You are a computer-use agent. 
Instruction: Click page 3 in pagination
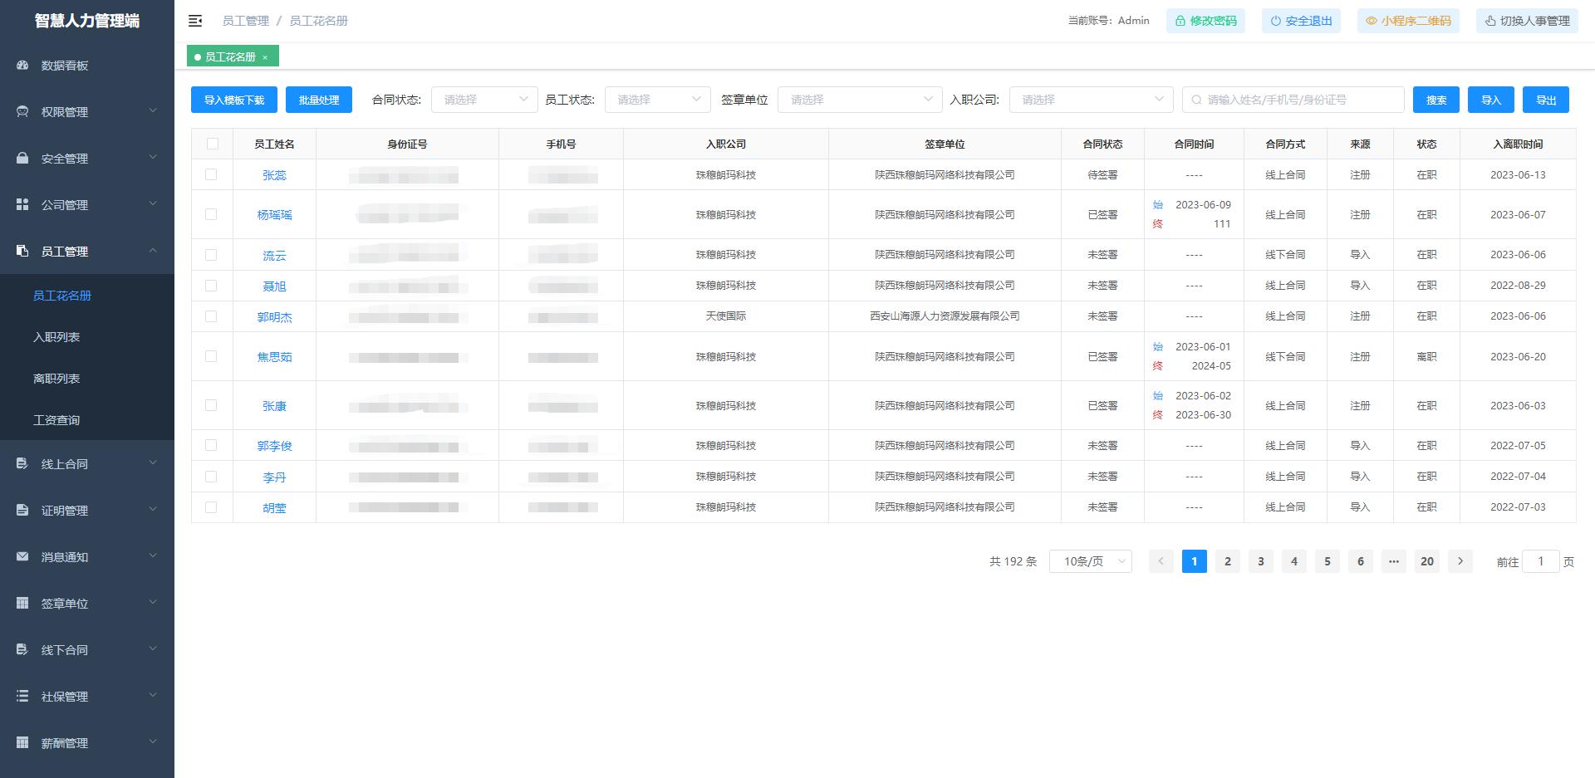pos(1260,560)
